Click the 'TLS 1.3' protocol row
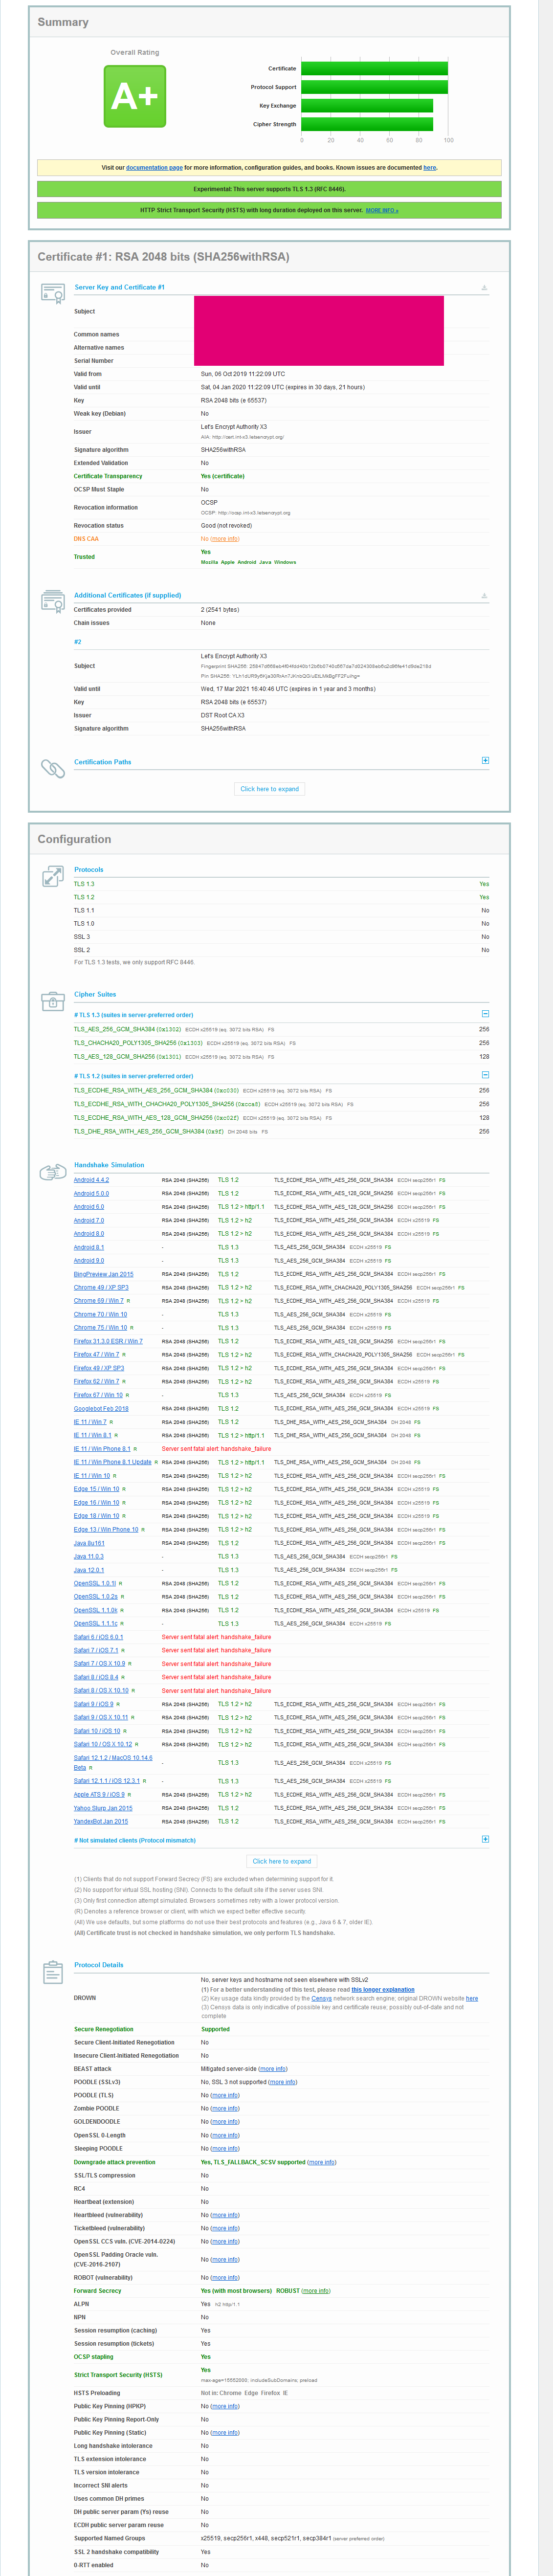The width and height of the screenshot is (553, 2576). pos(281,884)
